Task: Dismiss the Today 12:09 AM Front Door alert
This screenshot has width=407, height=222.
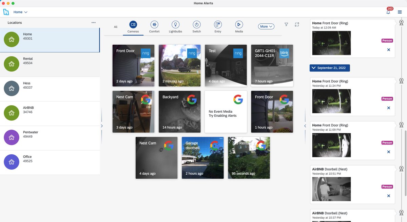Action: pyautogui.click(x=389, y=50)
